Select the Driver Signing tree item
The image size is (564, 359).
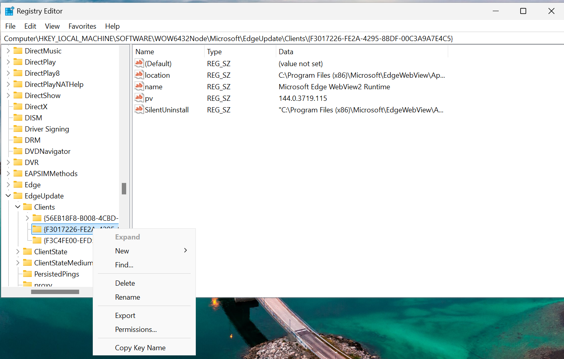pyautogui.click(x=47, y=129)
